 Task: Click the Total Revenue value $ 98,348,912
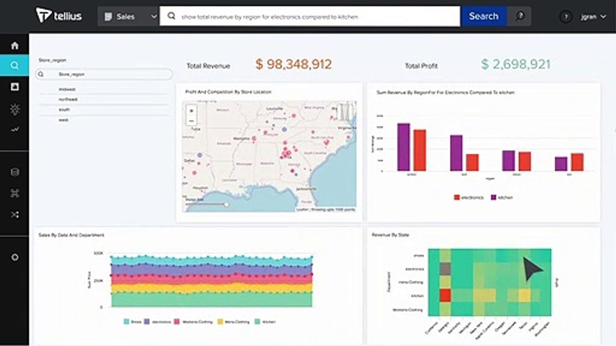pos(294,64)
